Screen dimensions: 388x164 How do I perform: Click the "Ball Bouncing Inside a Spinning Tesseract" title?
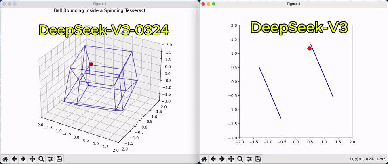pos(100,10)
